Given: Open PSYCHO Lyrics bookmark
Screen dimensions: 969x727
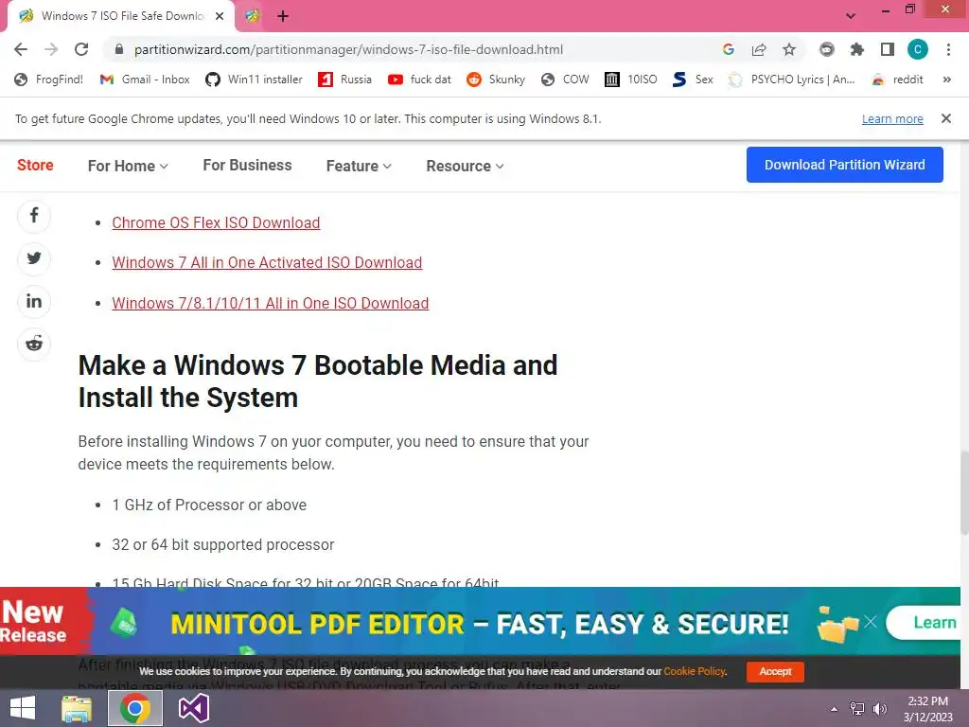Looking at the screenshot, I should pyautogui.click(x=792, y=80).
